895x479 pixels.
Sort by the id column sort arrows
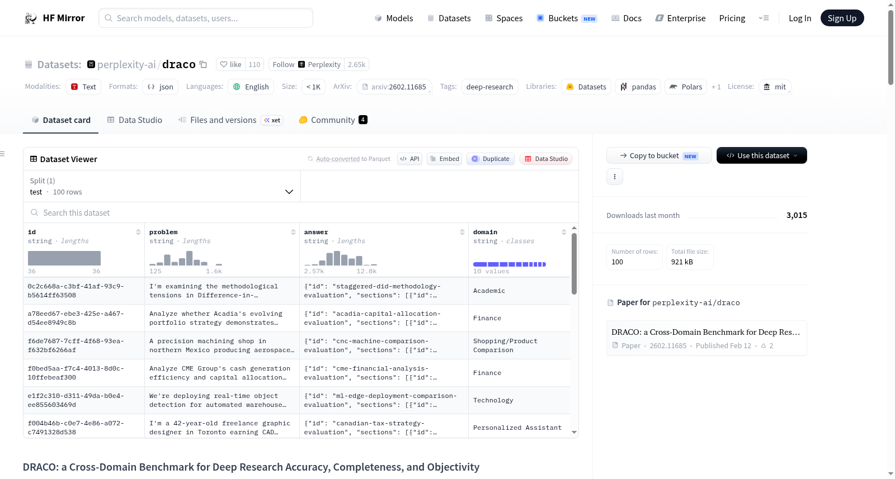(x=138, y=232)
